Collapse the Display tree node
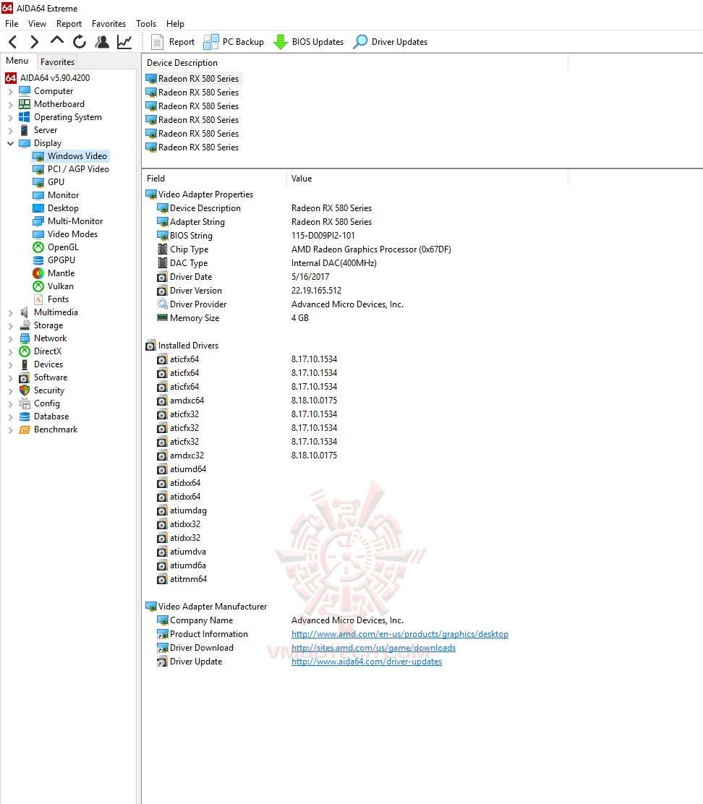Image resolution: width=703 pixels, height=804 pixels. (10, 144)
